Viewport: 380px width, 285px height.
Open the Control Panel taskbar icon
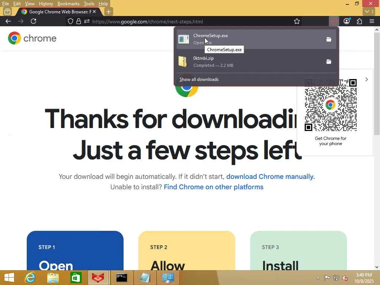(x=168, y=278)
